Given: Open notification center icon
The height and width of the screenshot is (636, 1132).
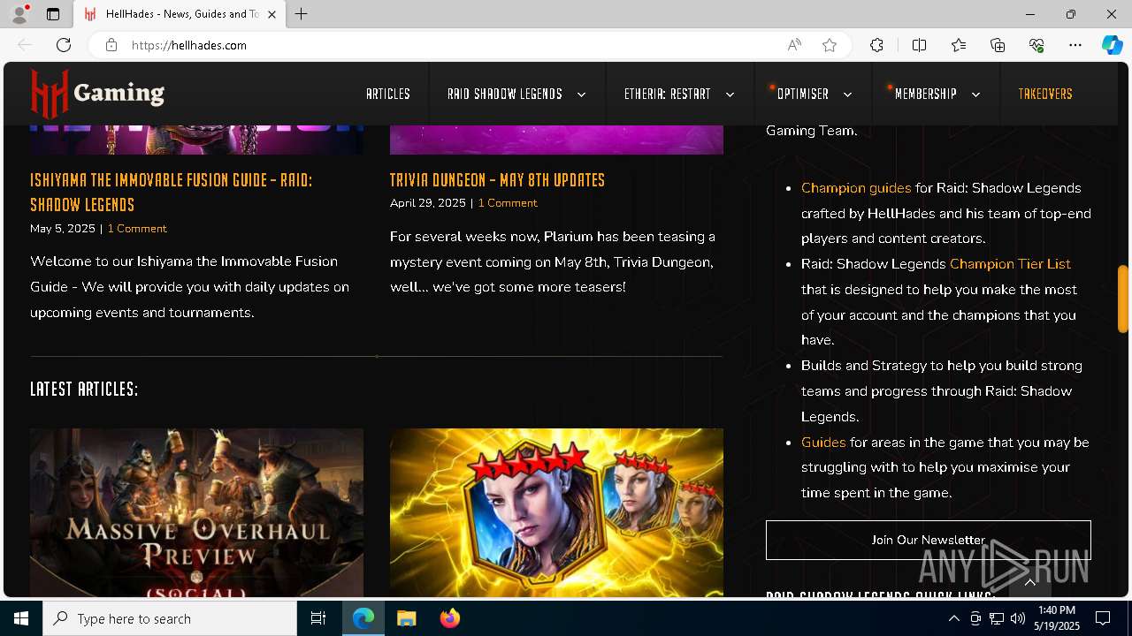Looking at the screenshot, I should (1103, 618).
